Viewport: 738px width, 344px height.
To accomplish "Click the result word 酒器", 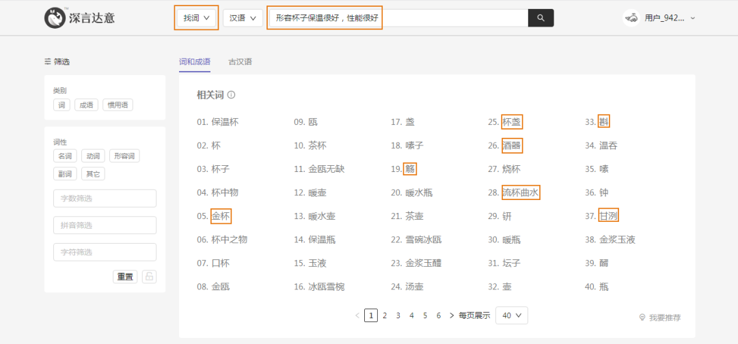I will pyautogui.click(x=512, y=145).
